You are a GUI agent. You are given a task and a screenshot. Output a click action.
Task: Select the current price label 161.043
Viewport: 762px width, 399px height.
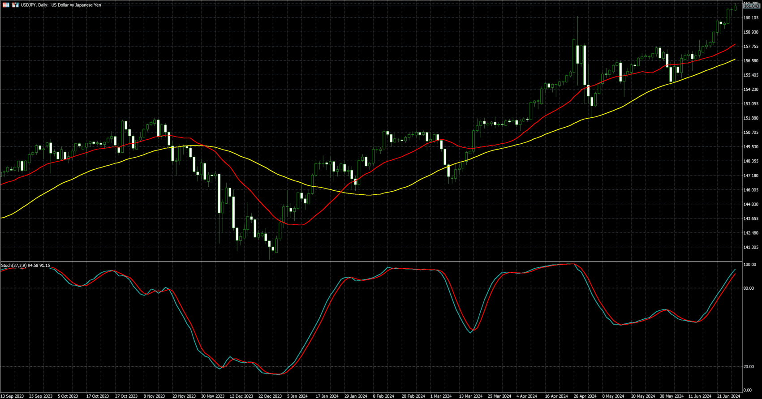click(751, 6)
